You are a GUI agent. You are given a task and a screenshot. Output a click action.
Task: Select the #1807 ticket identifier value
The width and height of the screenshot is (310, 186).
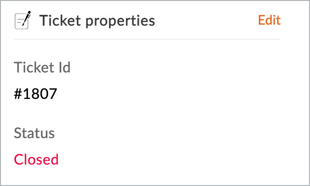[35, 94]
